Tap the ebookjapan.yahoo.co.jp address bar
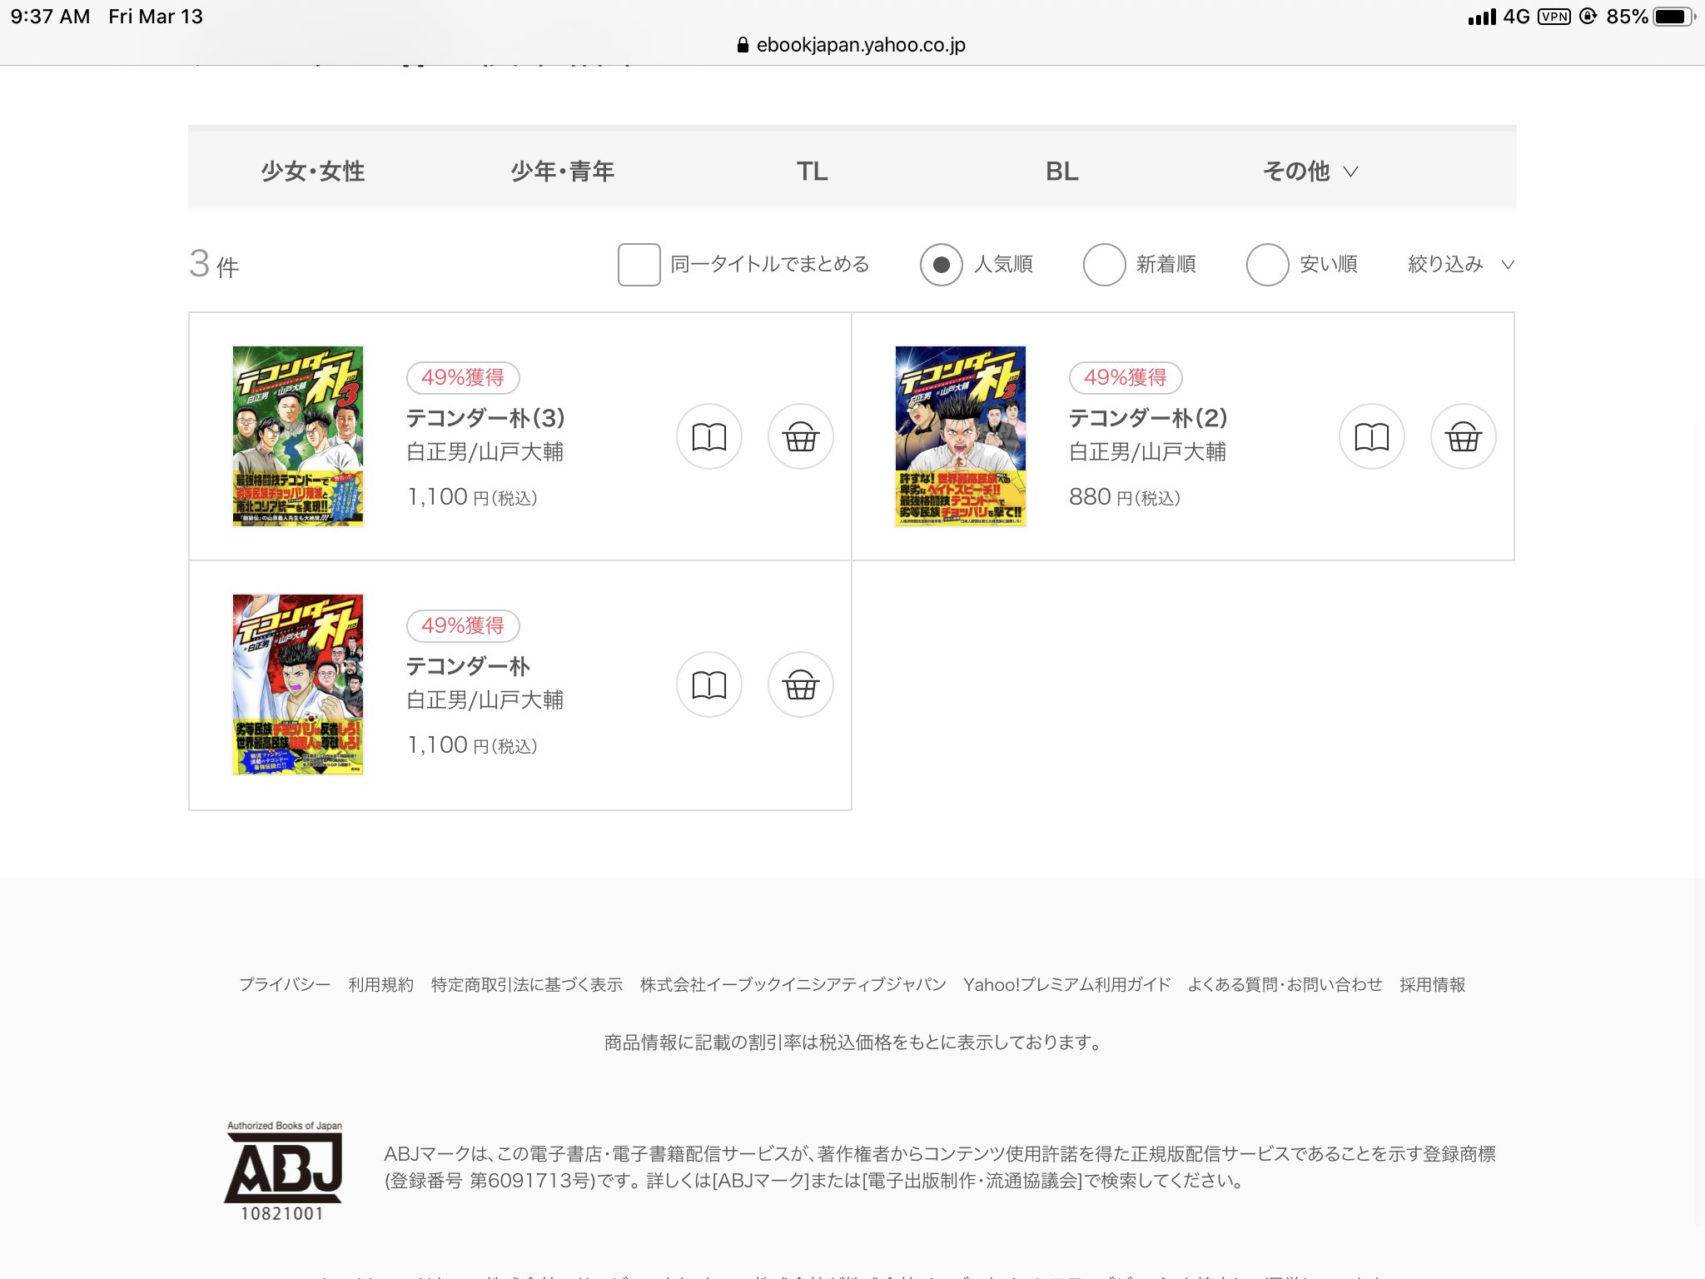The image size is (1705, 1279). [x=852, y=45]
